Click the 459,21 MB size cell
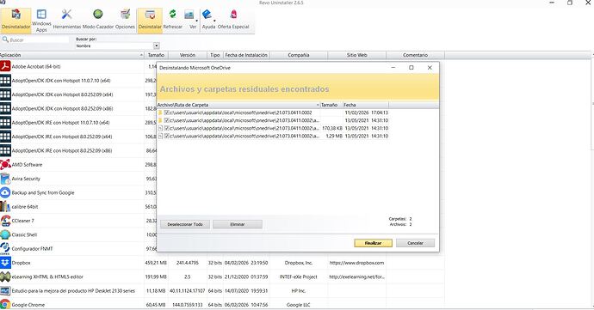This screenshot has width=594, height=310. (x=156, y=263)
